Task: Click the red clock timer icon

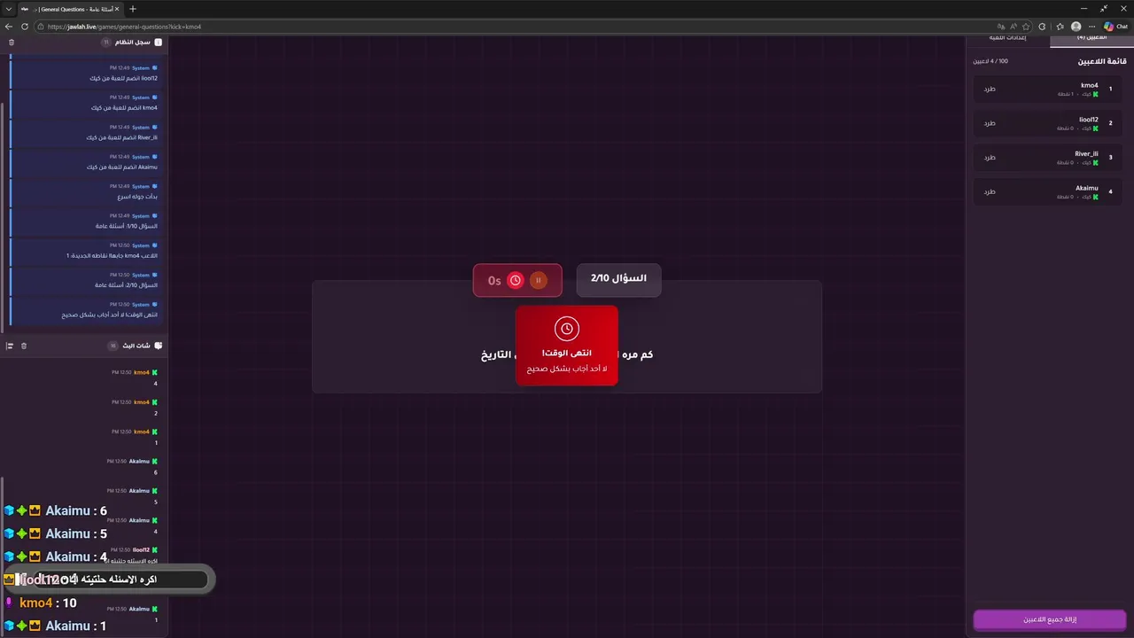Action: pyautogui.click(x=516, y=280)
